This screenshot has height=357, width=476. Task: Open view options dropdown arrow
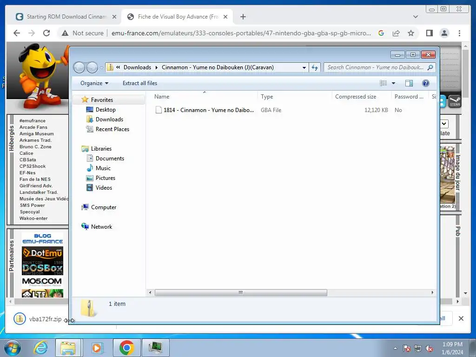pos(393,83)
